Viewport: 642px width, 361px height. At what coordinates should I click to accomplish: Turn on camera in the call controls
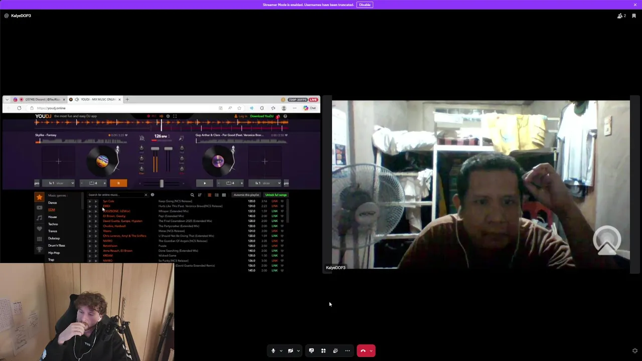tap(290, 351)
